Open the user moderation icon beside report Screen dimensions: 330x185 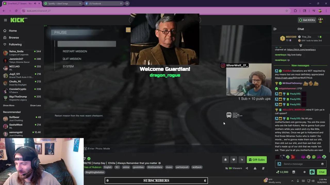coord(263,168)
